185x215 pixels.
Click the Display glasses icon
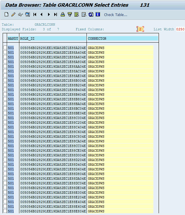pyautogui.click(x=21, y=14)
